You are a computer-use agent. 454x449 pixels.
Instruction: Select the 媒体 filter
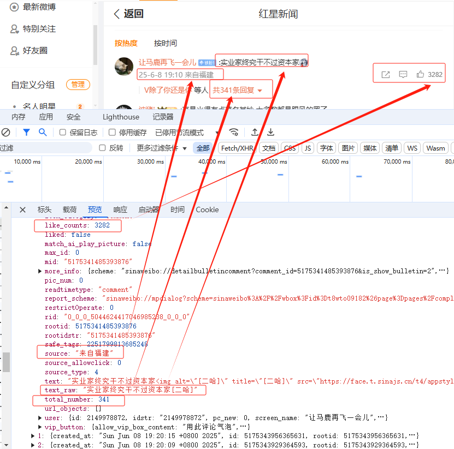tap(370, 148)
